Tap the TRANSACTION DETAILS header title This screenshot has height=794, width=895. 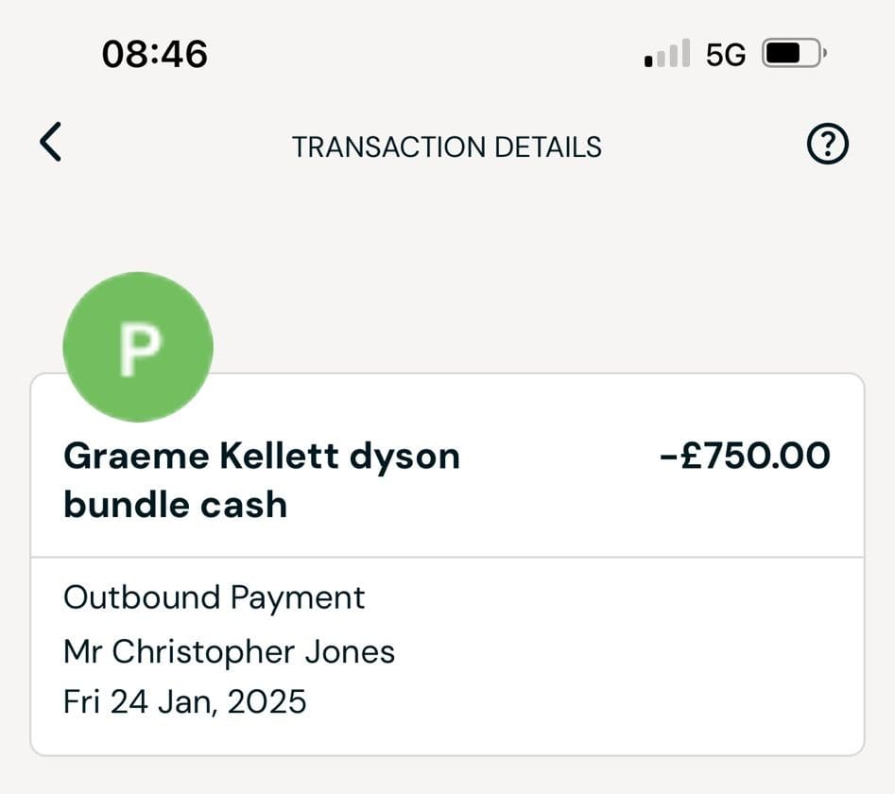pyautogui.click(x=446, y=147)
